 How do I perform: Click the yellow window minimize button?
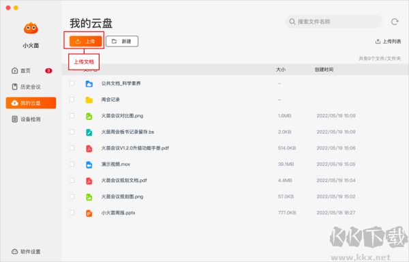click(16, 8)
